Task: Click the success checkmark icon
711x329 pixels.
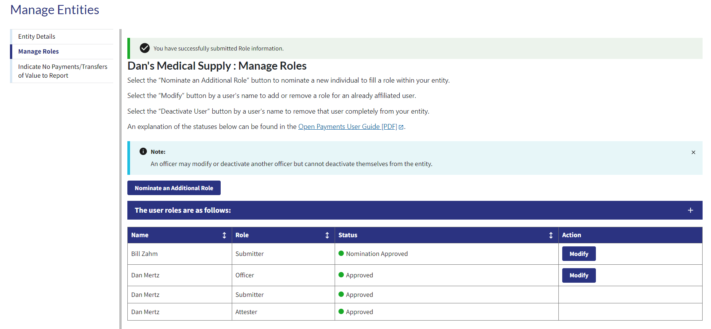Action: [x=145, y=48]
